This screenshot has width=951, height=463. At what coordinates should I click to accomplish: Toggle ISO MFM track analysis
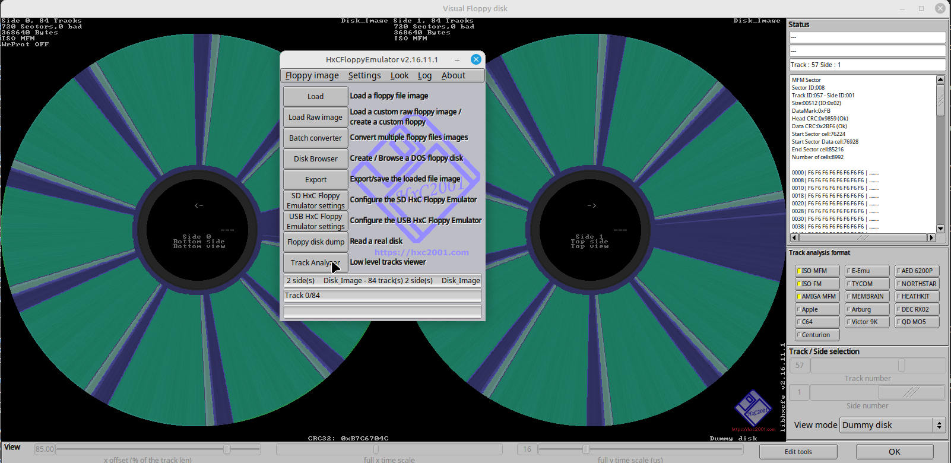click(817, 271)
